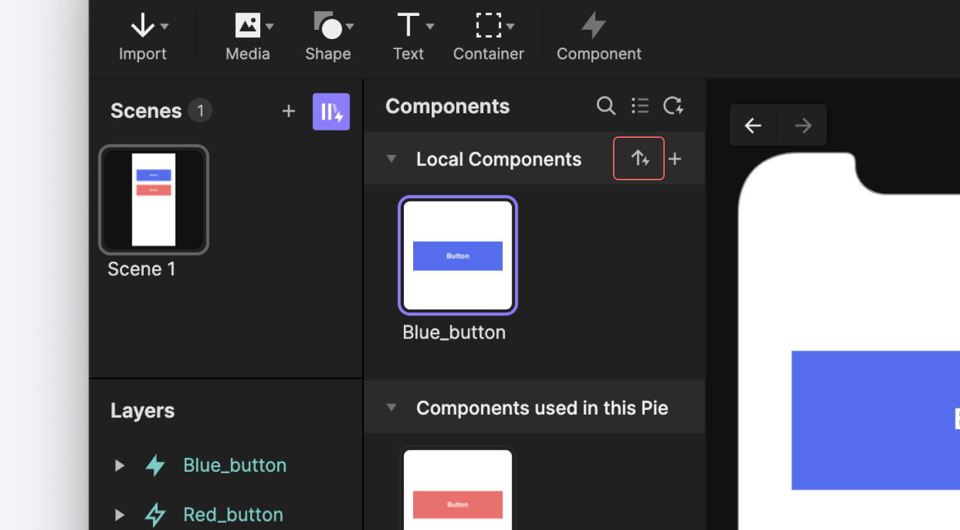Collapse the Local Components section

point(391,159)
